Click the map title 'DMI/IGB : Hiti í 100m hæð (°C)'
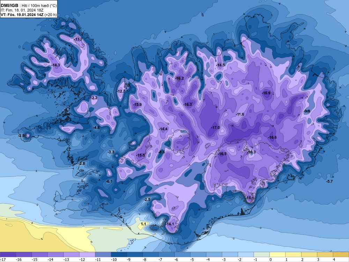Image resolution: width=349 pixels, height=262 pixels. [29, 6]
